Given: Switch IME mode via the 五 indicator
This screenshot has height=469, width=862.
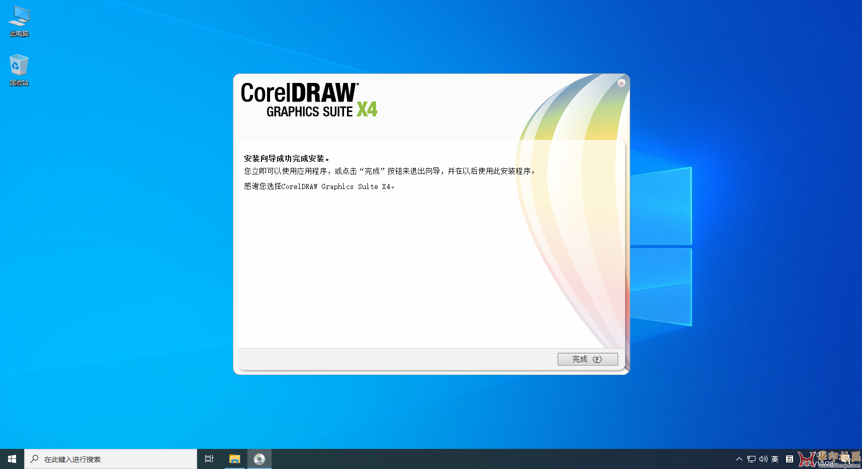Looking at the screenshot, I should (790, 459).
